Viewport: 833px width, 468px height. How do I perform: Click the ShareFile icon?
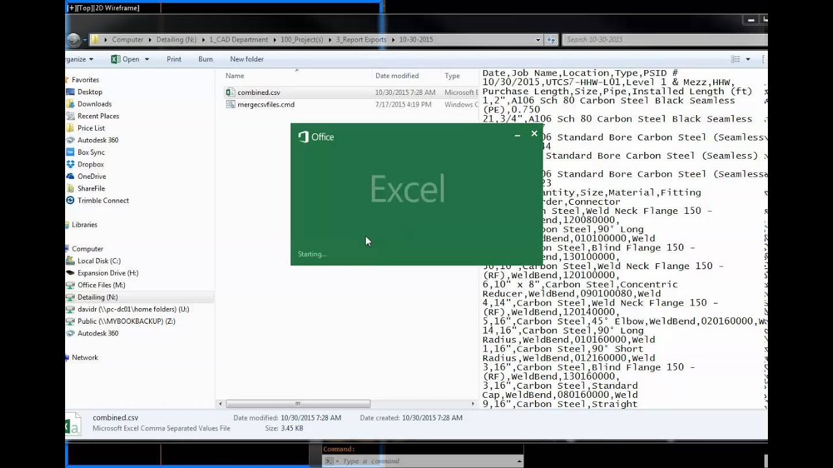[x=70, y=188]
